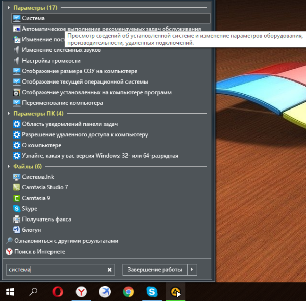Click gear icon for Узнайте версия Windows

point(17,156)
